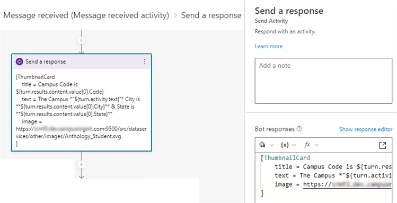Expand the {x} property dropdown arrow
The image size is (397, 203).
pyautogui.click(x=294, y=145)
